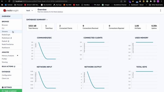Open the BundleSize Checker bookmark
Viewport: 164px width, 92px height.
pos(119,5)
